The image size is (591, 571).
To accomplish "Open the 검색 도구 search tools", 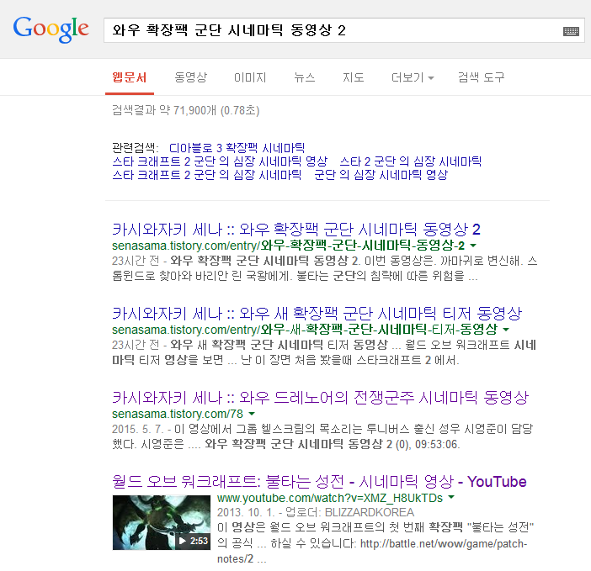I will pyautogui.click(x=481, y=77).
